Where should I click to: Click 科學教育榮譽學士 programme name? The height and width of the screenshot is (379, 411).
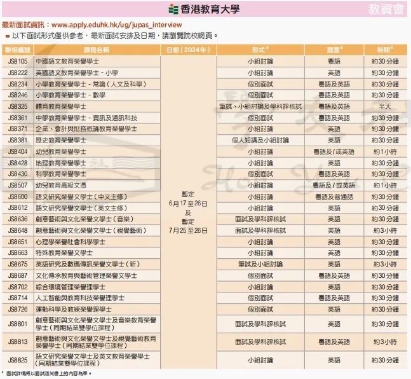pos(61,174)
